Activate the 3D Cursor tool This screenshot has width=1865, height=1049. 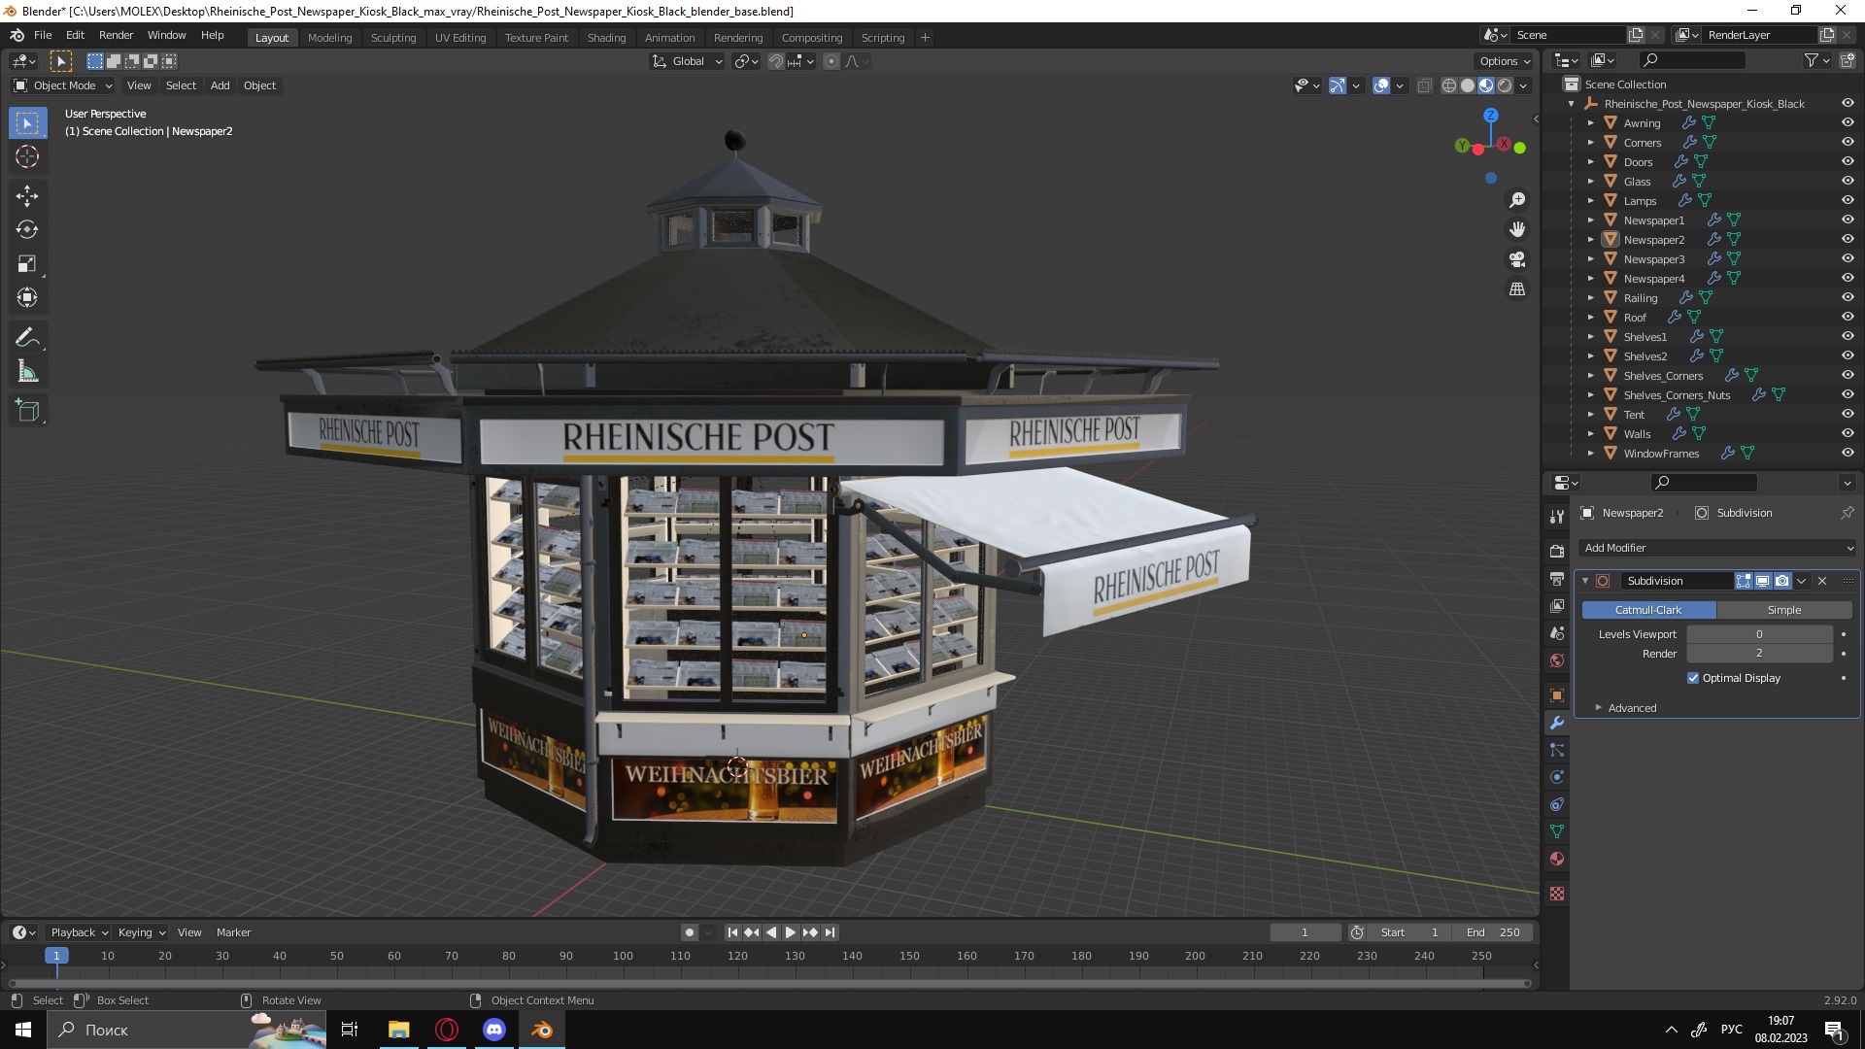(27, 156)
